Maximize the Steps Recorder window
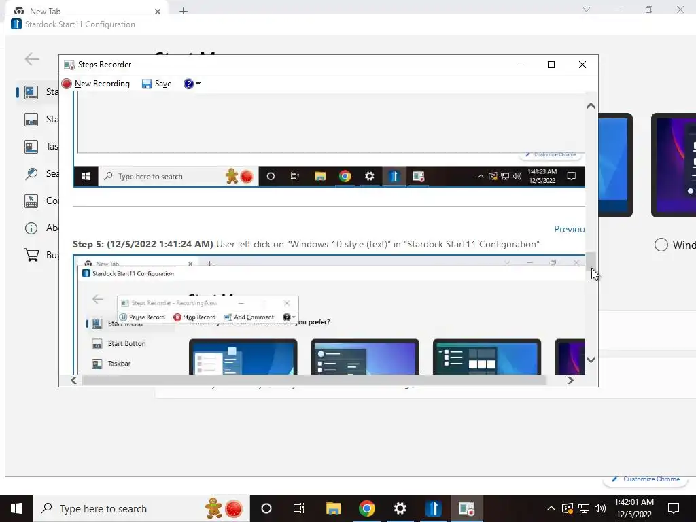Screen dimensions: 696x522 pyautogui.click(x=551, y=65)
